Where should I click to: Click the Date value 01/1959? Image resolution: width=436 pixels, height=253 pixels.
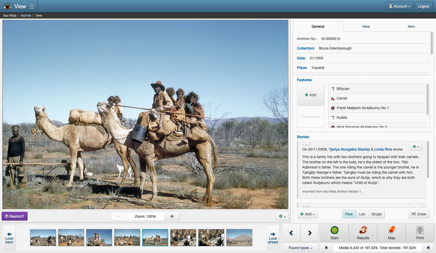[x=316, y=58]
